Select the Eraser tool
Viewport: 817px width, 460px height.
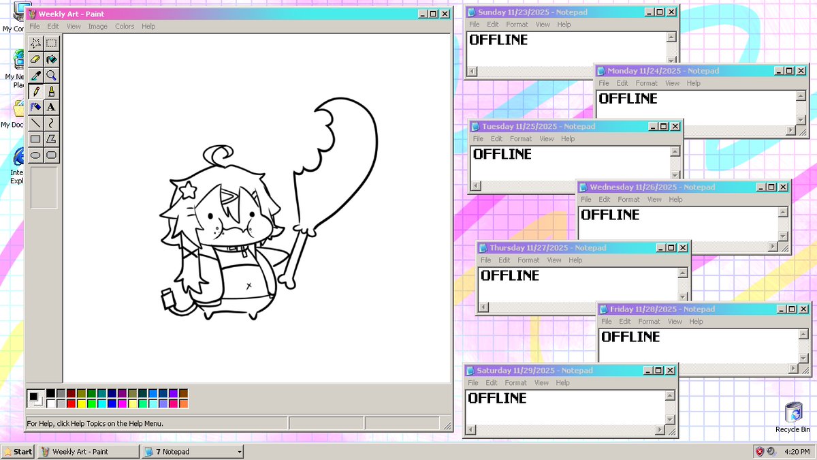35,59
